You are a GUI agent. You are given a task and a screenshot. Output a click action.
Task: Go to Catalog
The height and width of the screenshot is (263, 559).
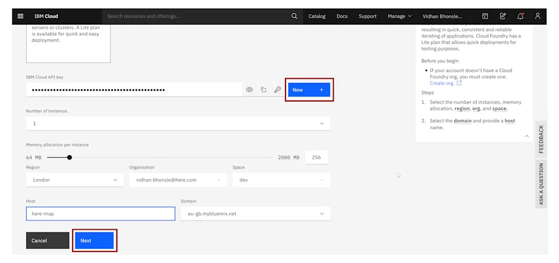(317, 16)
